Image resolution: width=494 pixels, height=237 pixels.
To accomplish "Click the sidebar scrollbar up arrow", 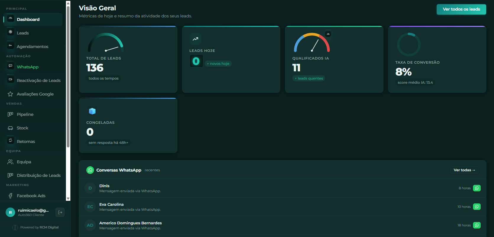I will pyautogui.click(x=68, y=4).
